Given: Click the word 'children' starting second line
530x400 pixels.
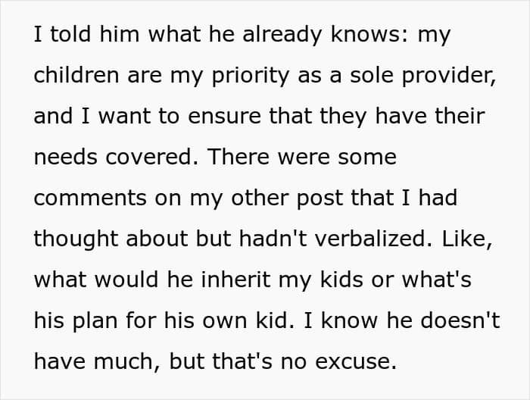Looking at the screenshot, I should pos(76,75).
